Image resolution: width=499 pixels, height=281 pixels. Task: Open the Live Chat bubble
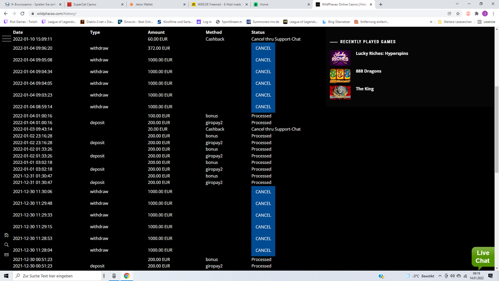[483, 257]
